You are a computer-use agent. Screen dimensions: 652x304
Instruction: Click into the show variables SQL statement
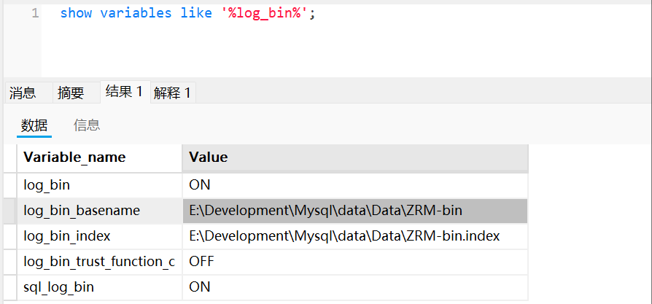click(x=187, y=13)
